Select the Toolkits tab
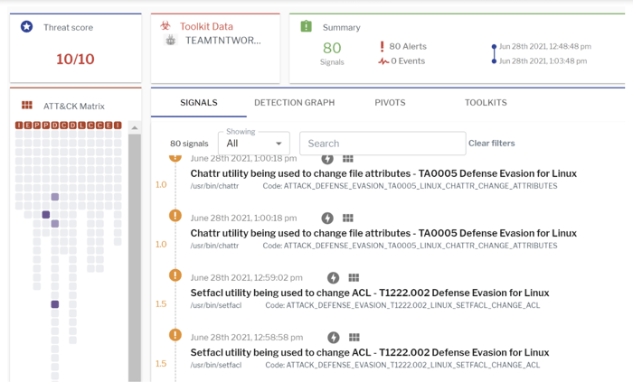The width and height of the screenshot is (633, 391). pyautogui.click(x=486, y=103)
